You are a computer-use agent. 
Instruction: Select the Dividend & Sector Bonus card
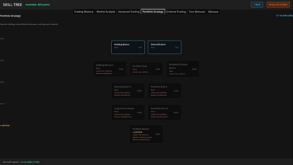click(x=183, y=69)
